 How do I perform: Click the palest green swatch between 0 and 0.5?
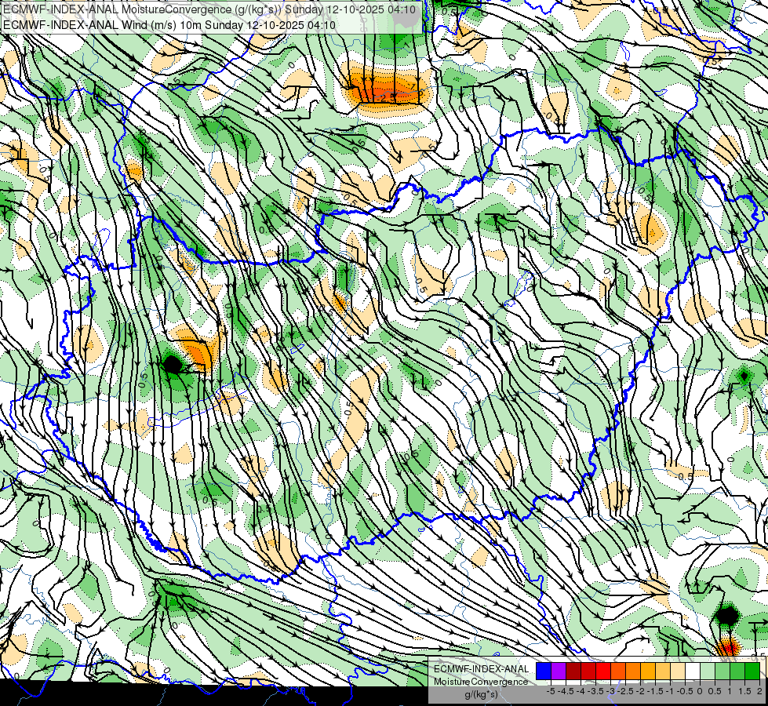pyautogui.click(x=708, y=671)
